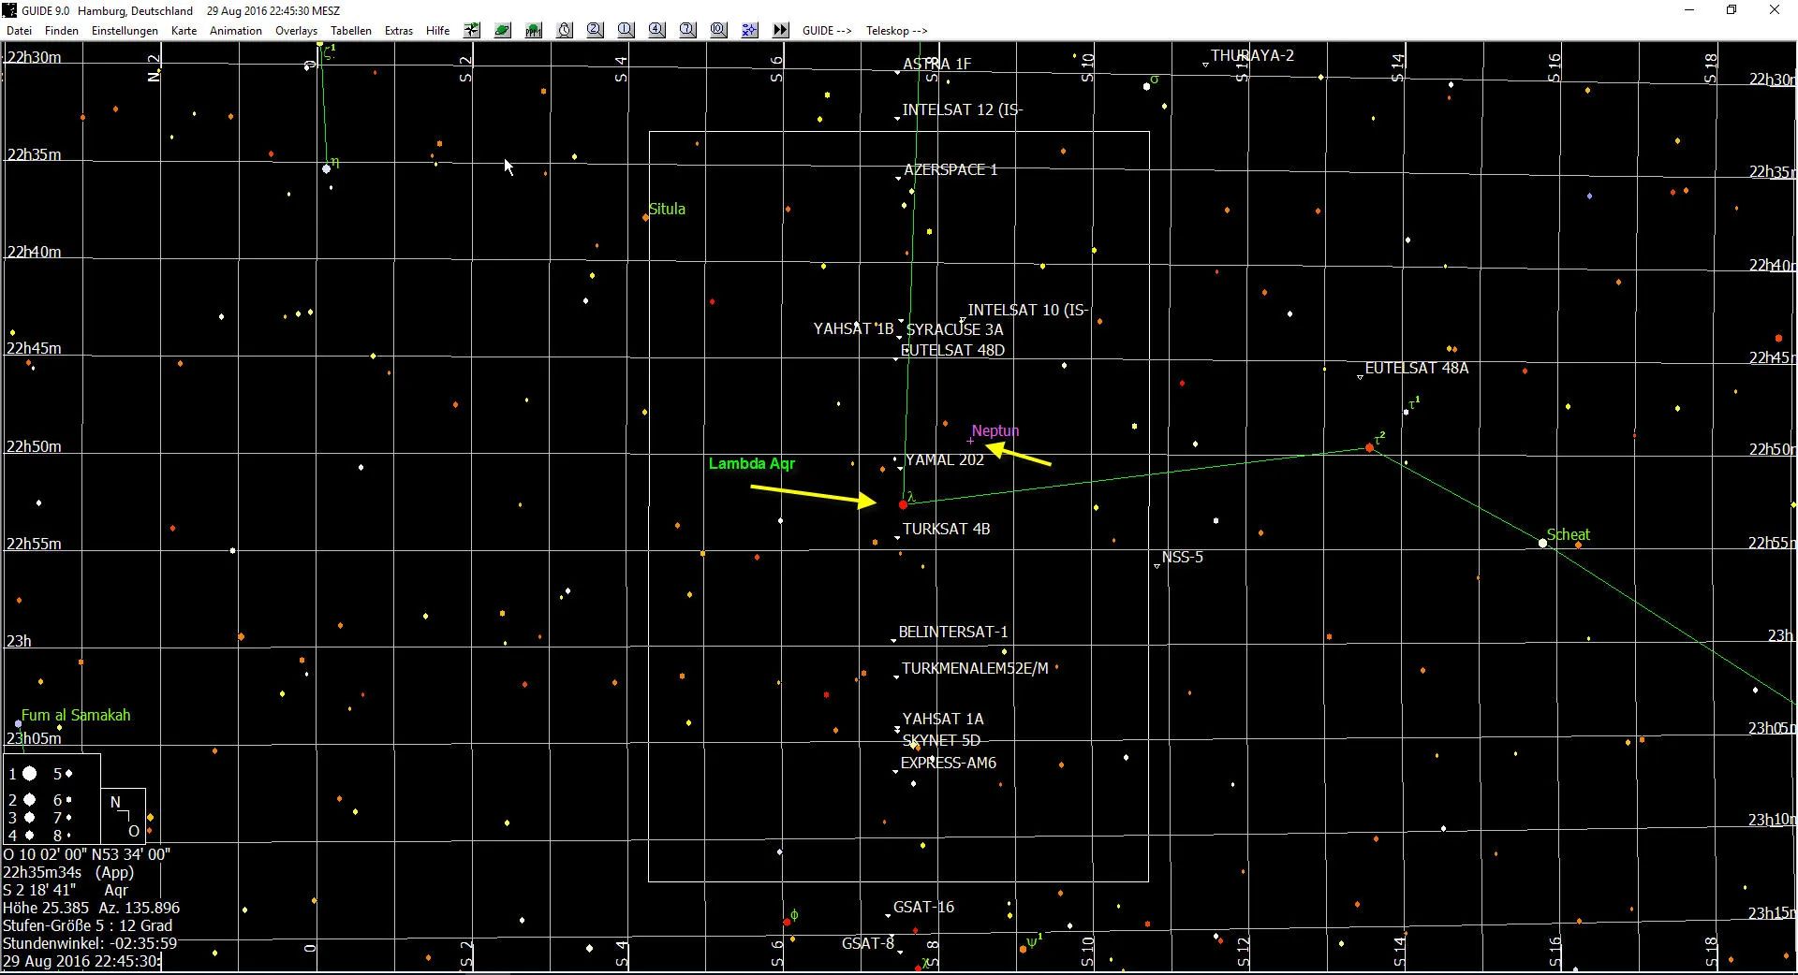This screenshot has width=1798, height=975.
Task: Click the clock time toolbar icon
Action: [565, 31]
